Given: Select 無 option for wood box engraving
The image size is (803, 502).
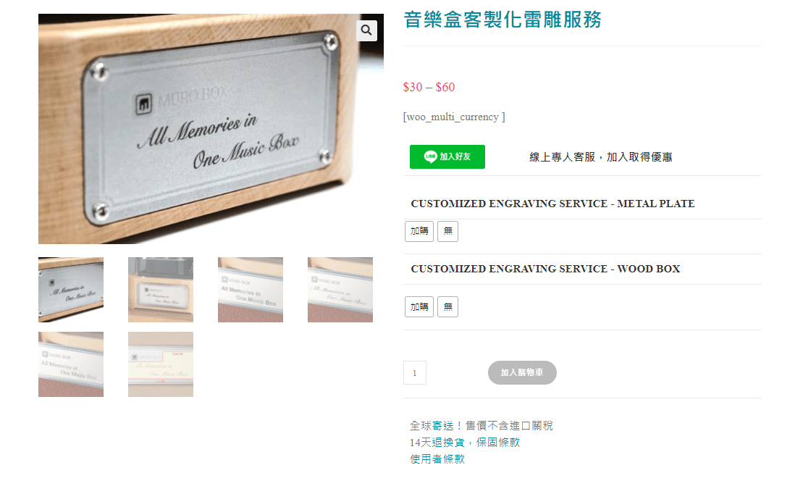Looking at the screenshot, I should click(x=447, y=307).
